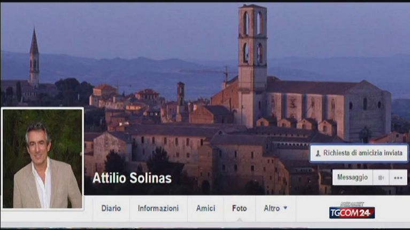
Task: Click the Messaggio button
Action: 352,178
